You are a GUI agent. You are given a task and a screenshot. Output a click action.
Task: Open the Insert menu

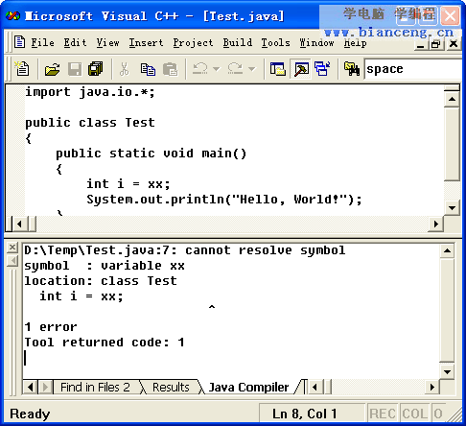pyautogui.click(x=146, y=42)
